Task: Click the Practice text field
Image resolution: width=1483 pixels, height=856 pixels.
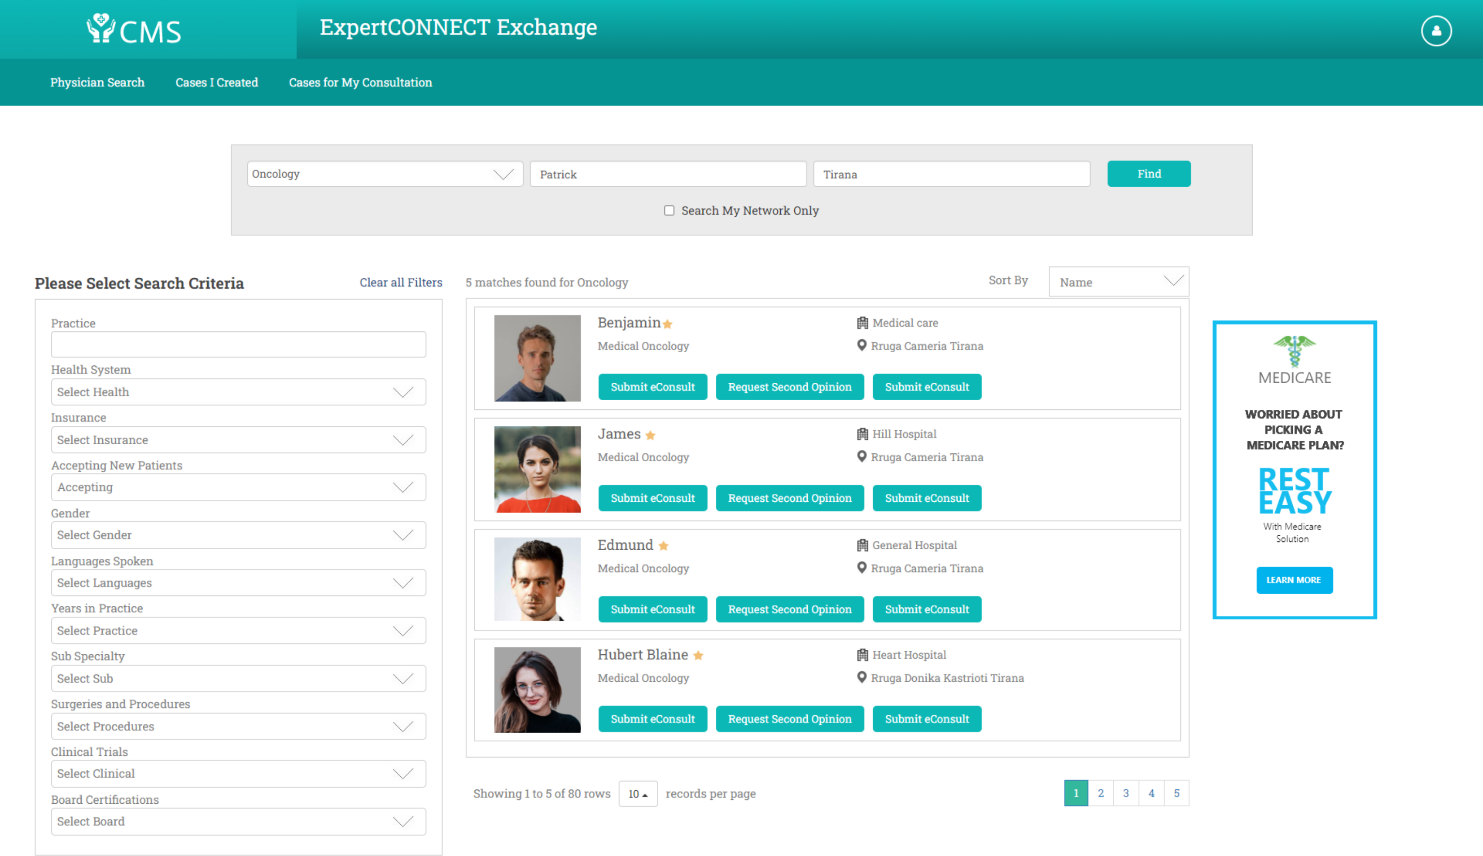Action: tap(238, 345)
